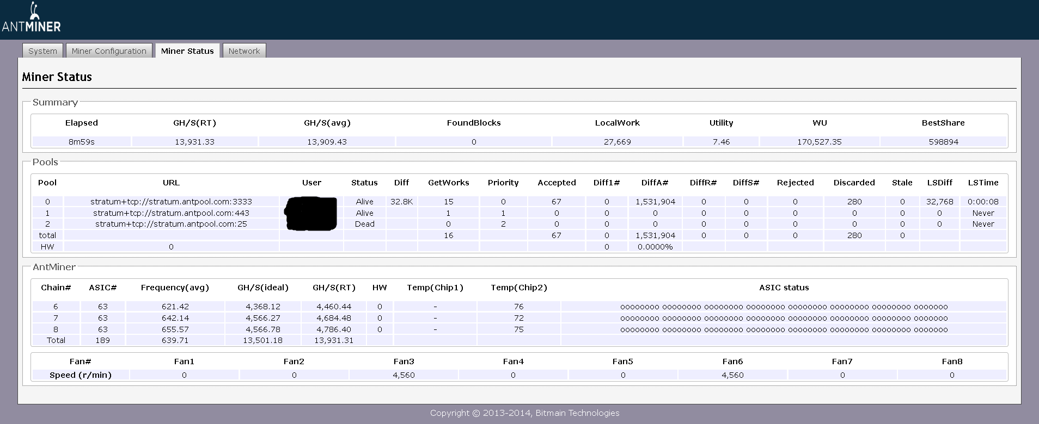Click the LSDiff value 32,768
This screenshot has height=424, width=1039.
[939, 202]
